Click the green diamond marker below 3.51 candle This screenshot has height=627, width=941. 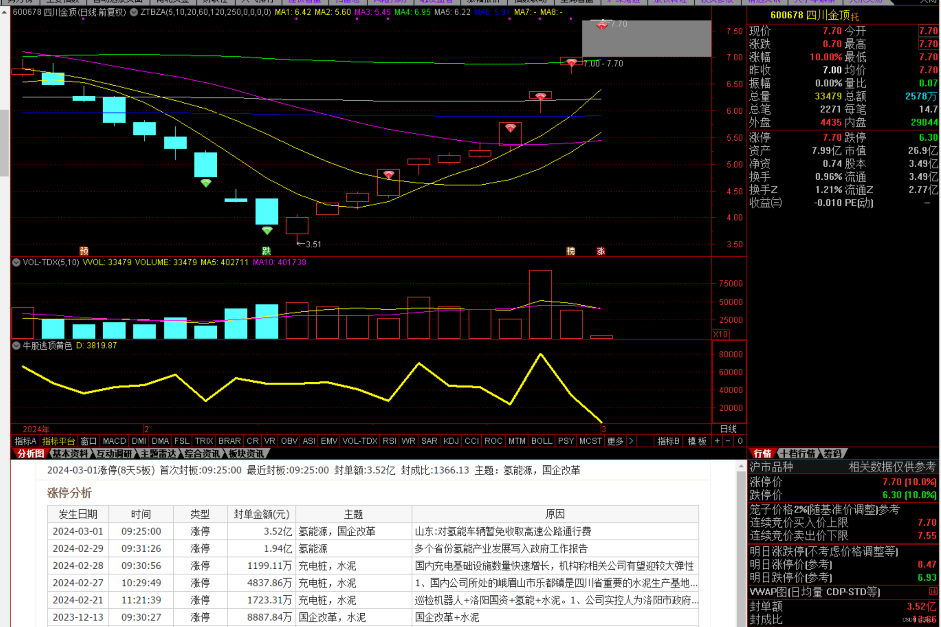pos(267,231)
